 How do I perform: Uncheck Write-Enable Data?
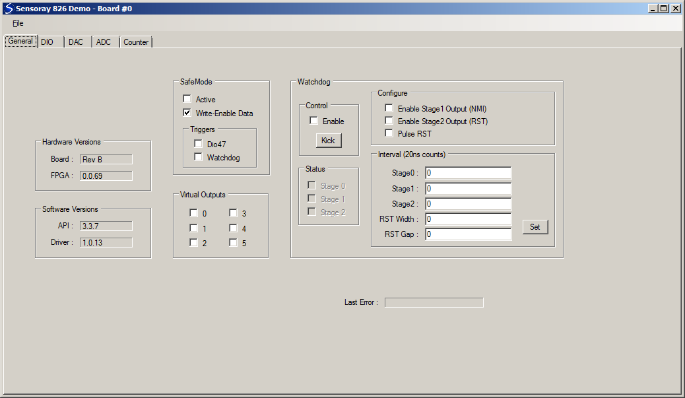[x=187, y=113]
